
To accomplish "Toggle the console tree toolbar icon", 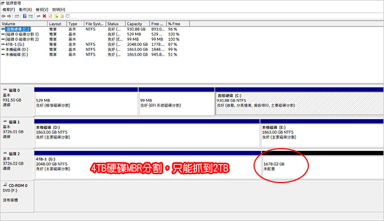I will click(x=17, y=16).
